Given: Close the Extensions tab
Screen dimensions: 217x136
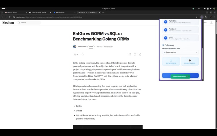Looking at the screenshot, I should coord(75,12).
